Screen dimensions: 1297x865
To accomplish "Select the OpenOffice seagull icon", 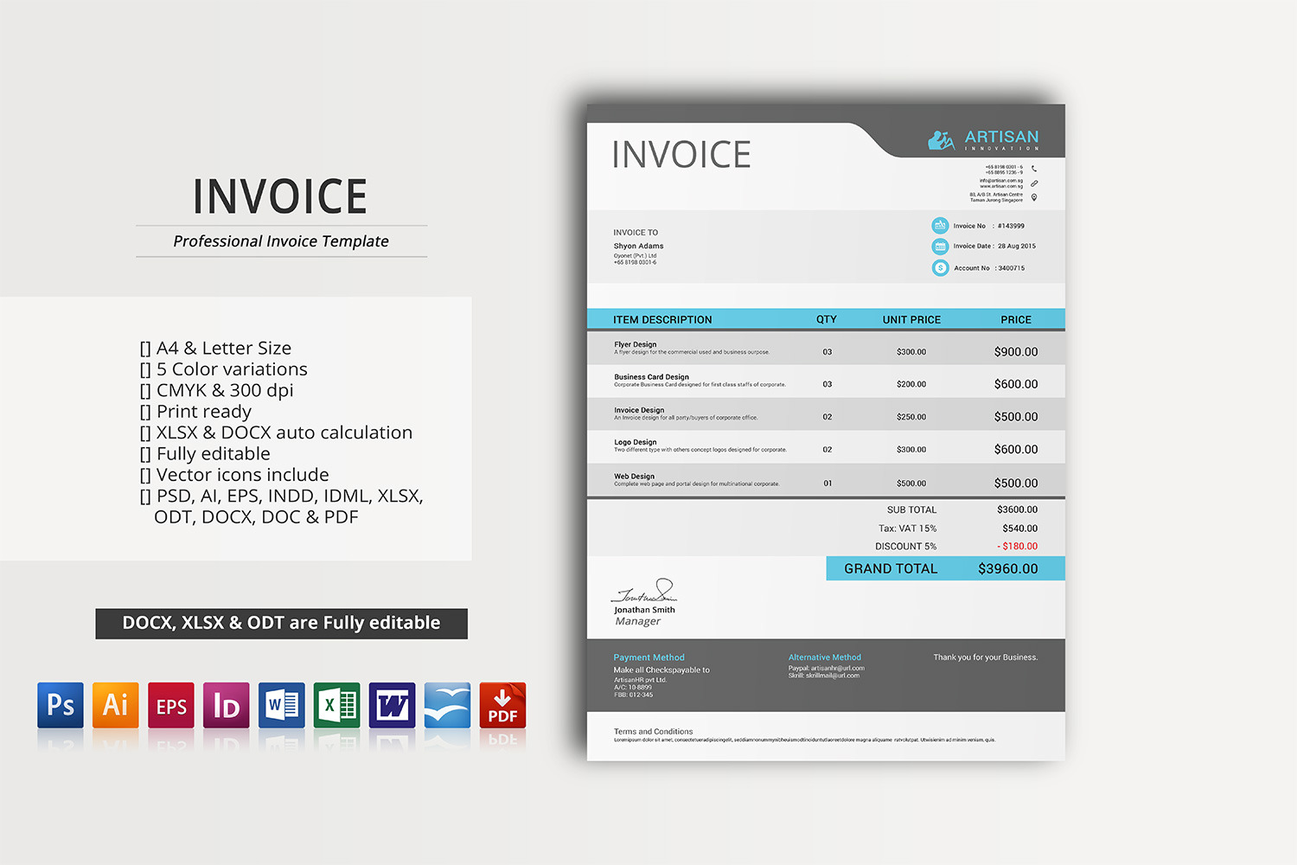I will pos(447,705).
